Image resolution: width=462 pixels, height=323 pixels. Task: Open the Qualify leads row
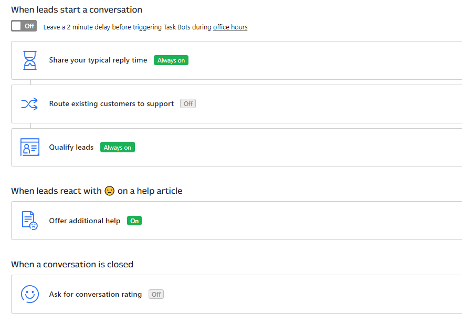tap(71, 147)
